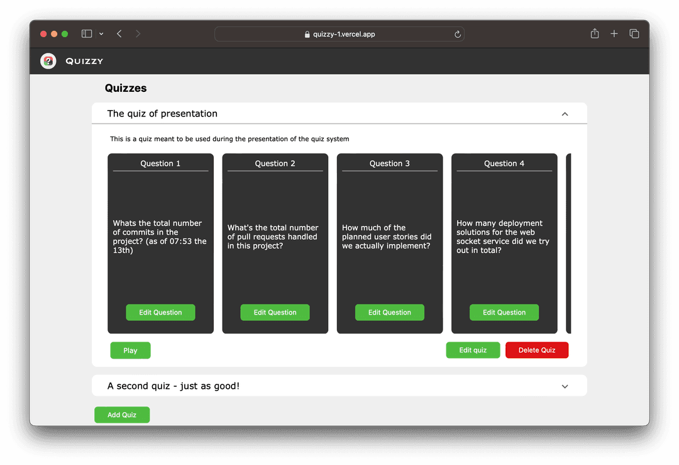679x465 pixels.
Task: Go back with the browser back arrow
Action: [119, 34]
